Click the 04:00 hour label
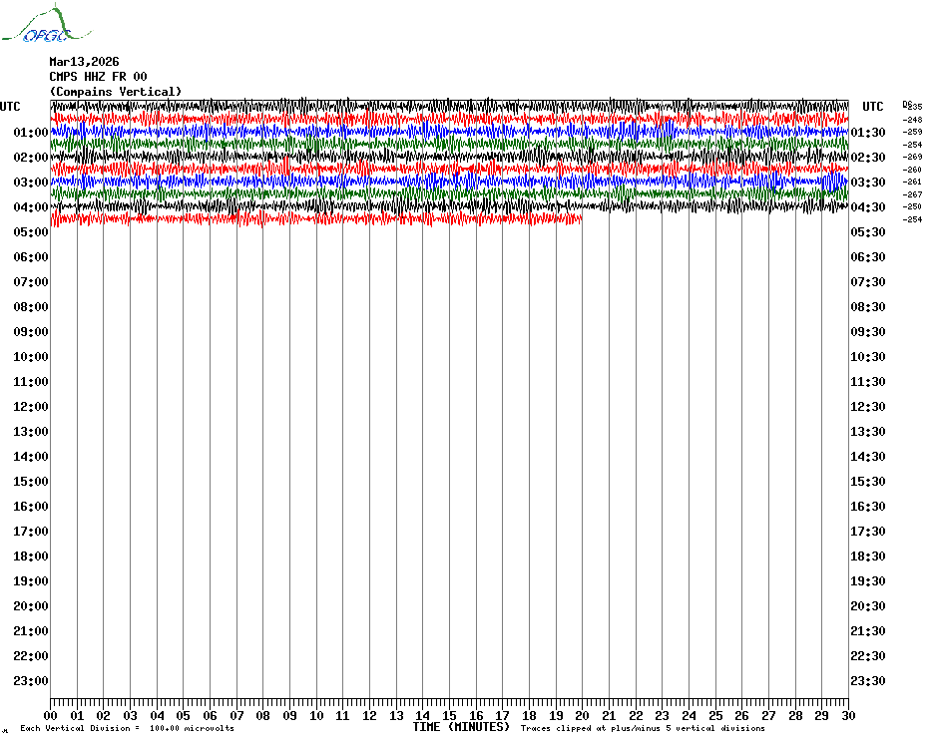This screenshot has width=928, height=742. pyautogui.click(x=31, y=206)
